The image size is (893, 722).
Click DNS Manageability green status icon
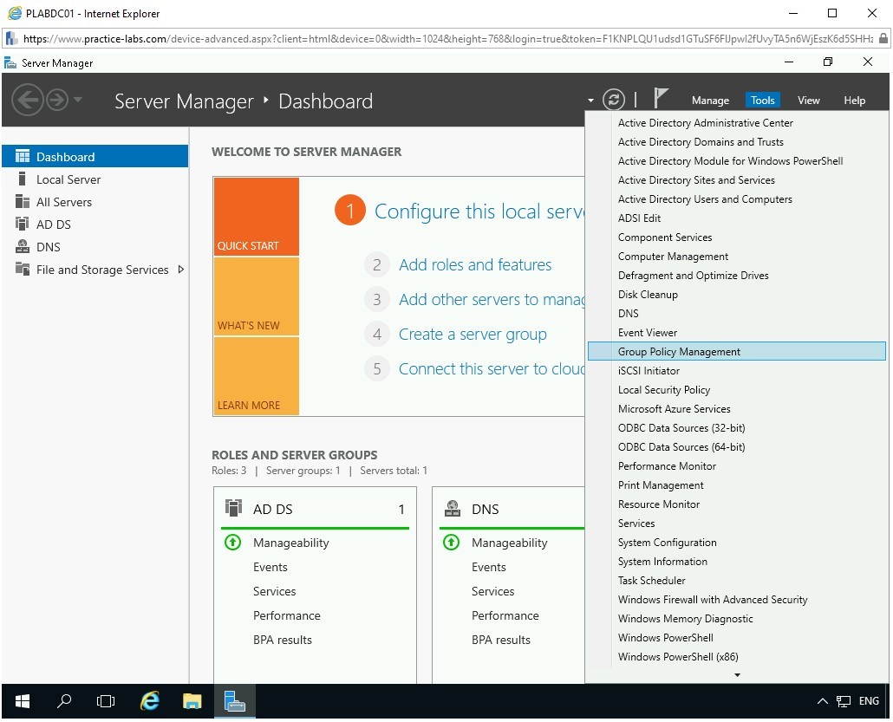[x=451, y=542]
